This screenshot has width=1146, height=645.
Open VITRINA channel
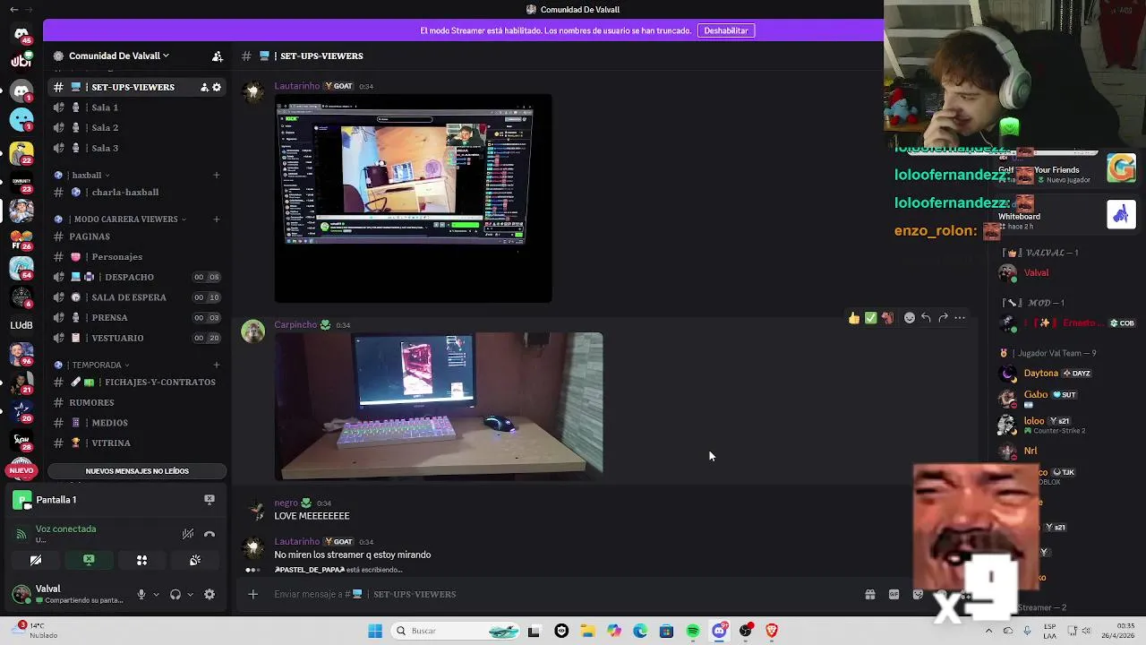(137, 443)
